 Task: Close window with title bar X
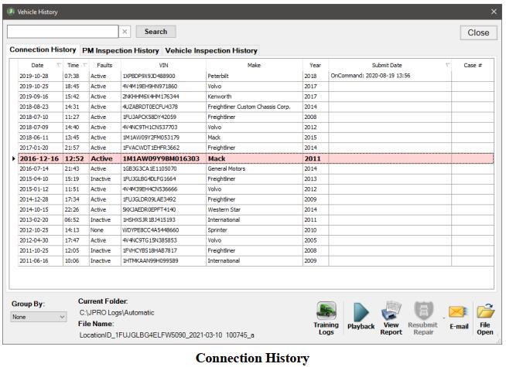pos(494,12)
